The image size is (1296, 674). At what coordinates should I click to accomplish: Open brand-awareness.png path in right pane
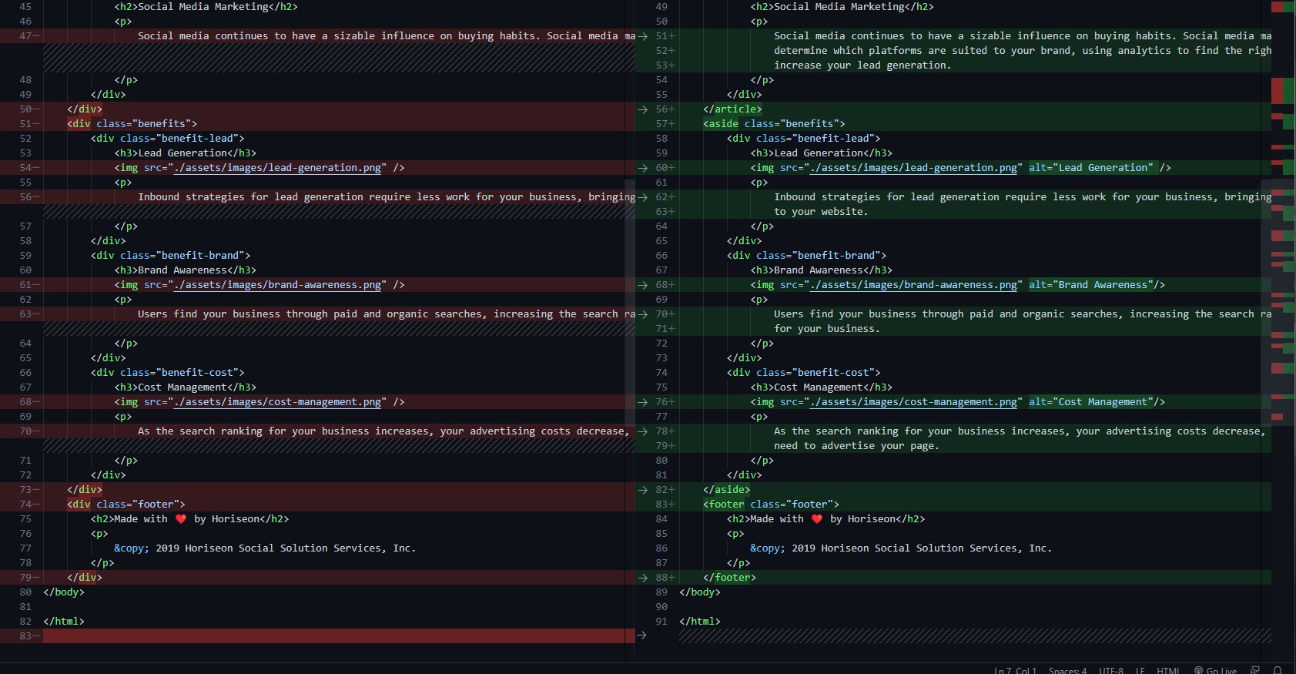[913, 285]
